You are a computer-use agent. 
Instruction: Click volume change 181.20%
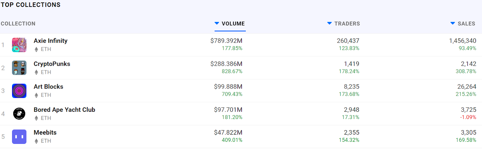(232, 117)
